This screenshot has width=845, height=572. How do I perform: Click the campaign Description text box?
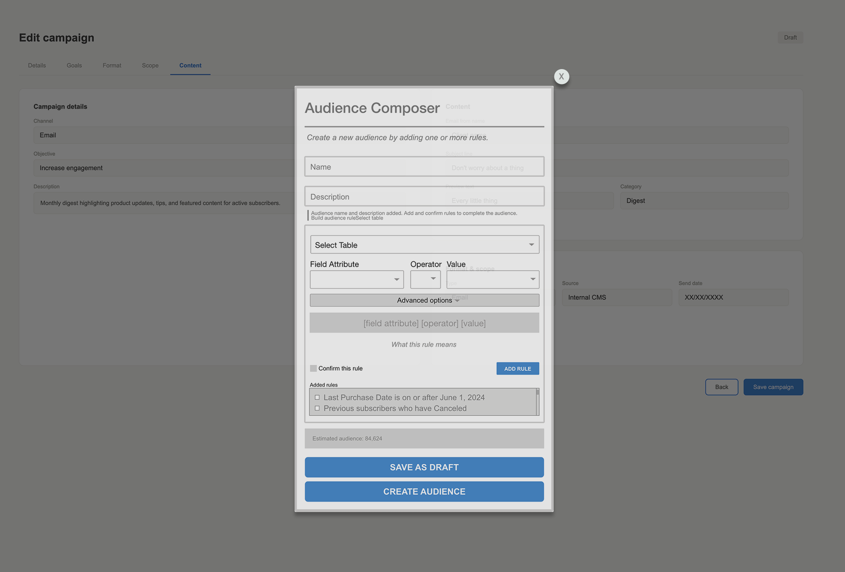pos(164,203)
